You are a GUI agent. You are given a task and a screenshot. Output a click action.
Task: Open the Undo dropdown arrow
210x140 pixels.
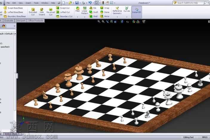[x=93, y=3]
